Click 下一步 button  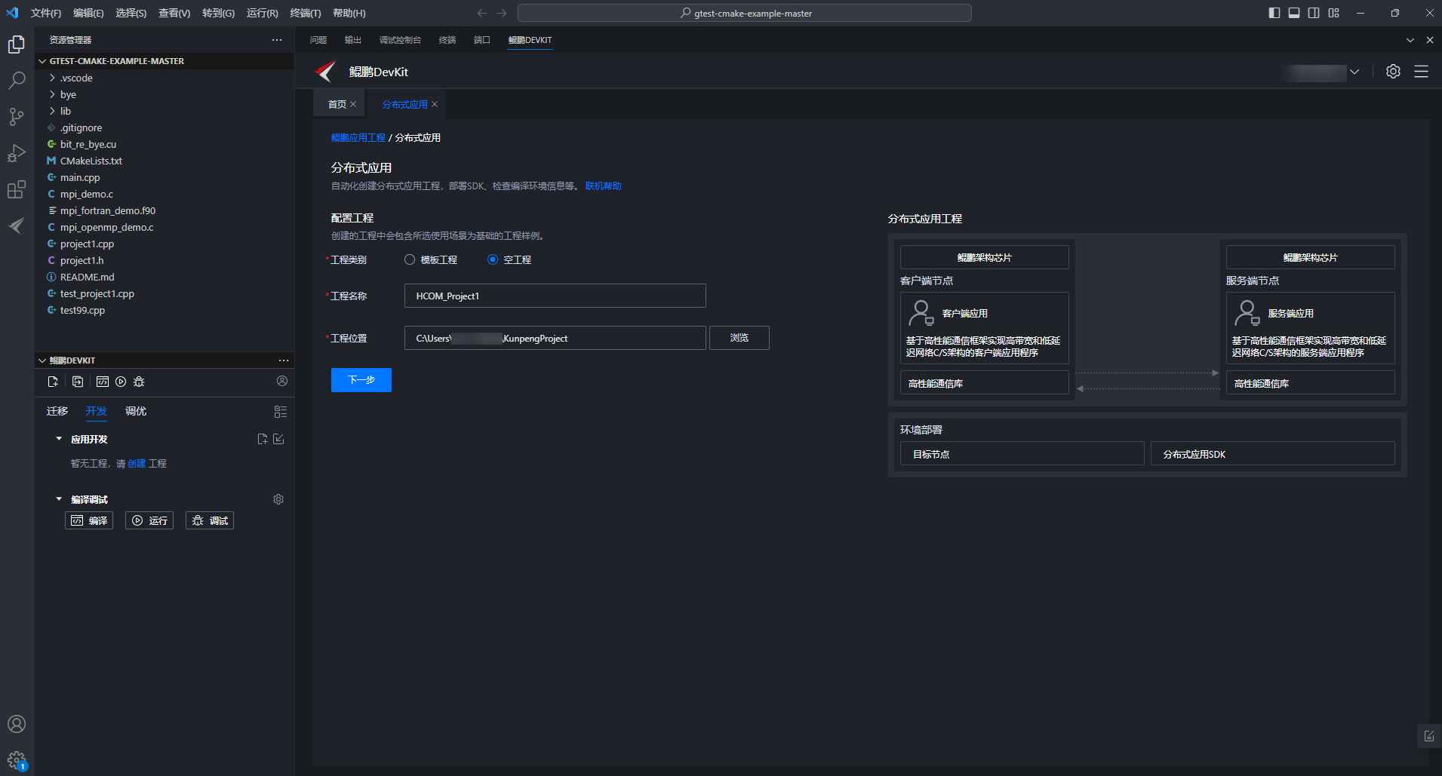pyautogui.click(x=361, y=380)
